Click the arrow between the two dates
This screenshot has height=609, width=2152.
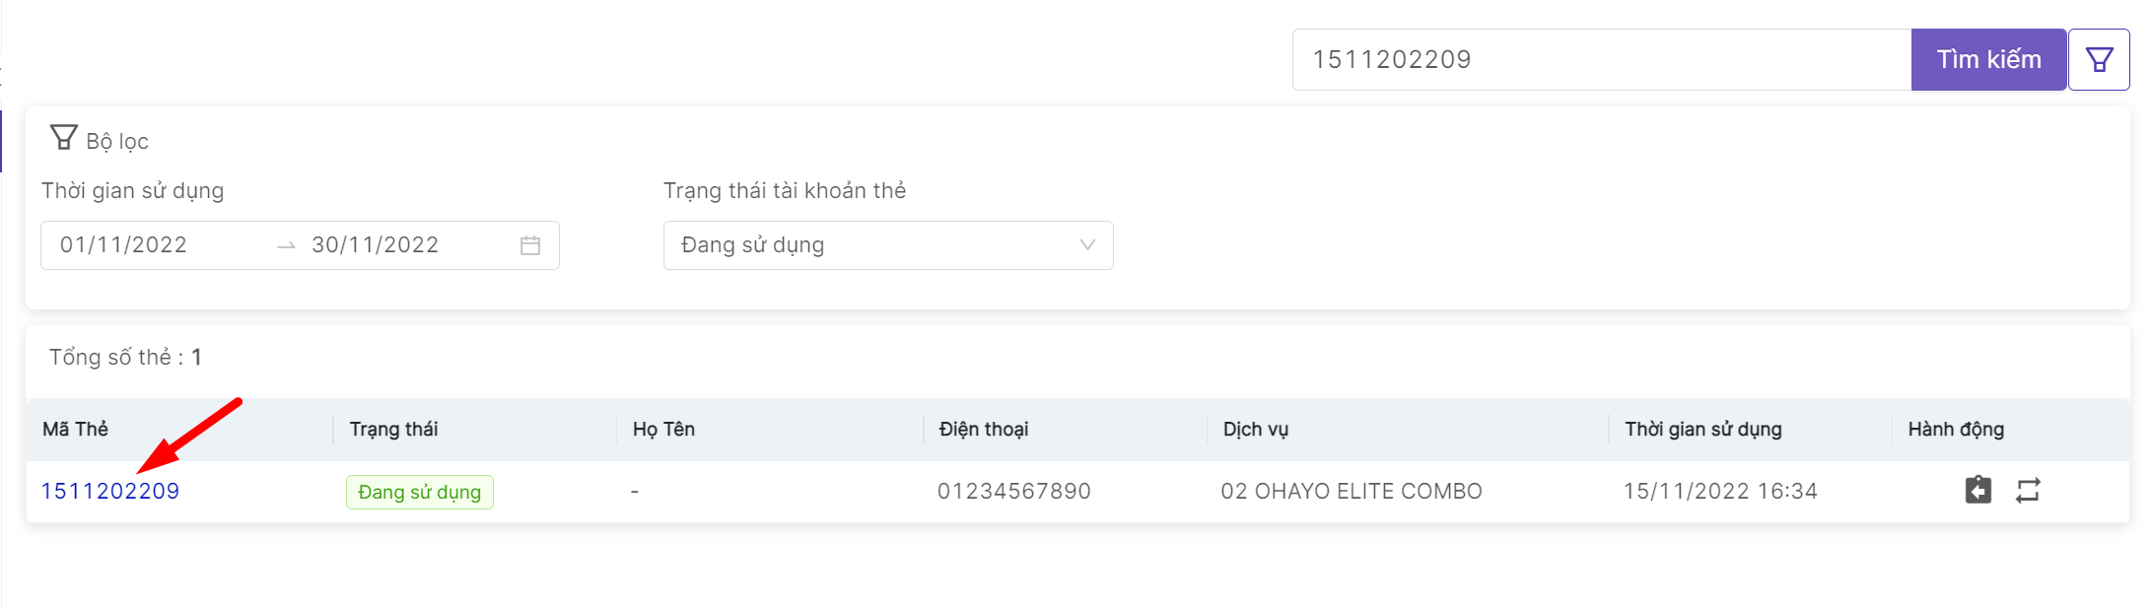pos(286,245)
